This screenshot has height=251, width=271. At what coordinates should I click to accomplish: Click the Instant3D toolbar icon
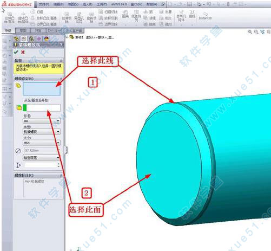[x=205, y=16]
